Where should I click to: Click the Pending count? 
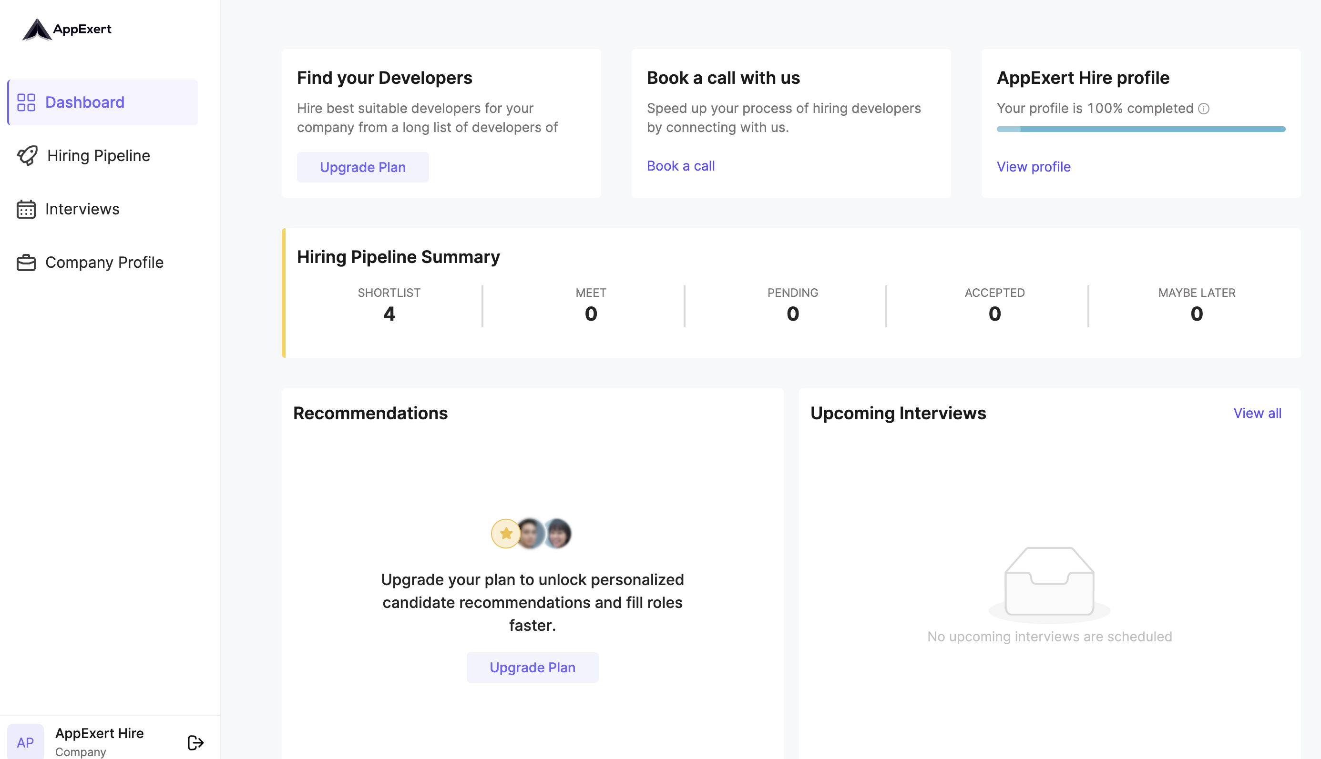click(793, 314)
